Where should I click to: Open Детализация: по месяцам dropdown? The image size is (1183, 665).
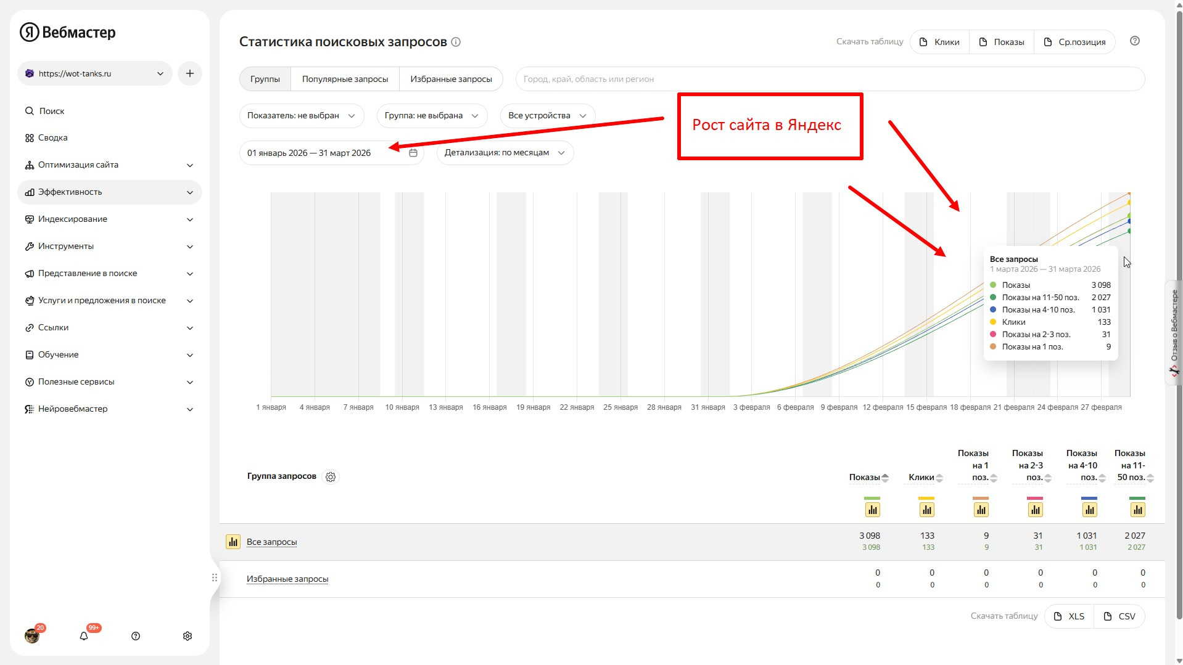[x=505, y=153]
